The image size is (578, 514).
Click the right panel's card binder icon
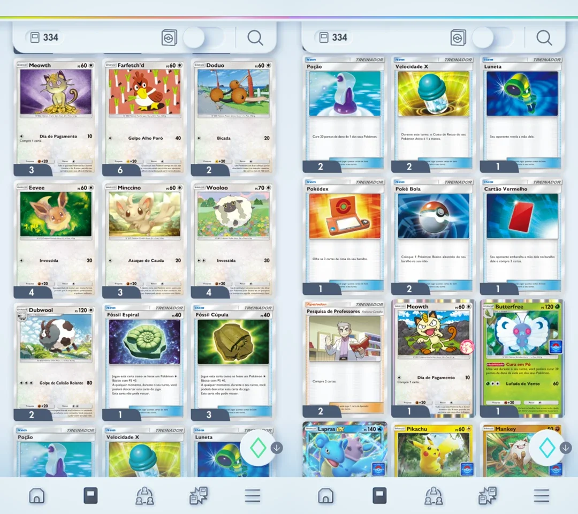[458, 37]
